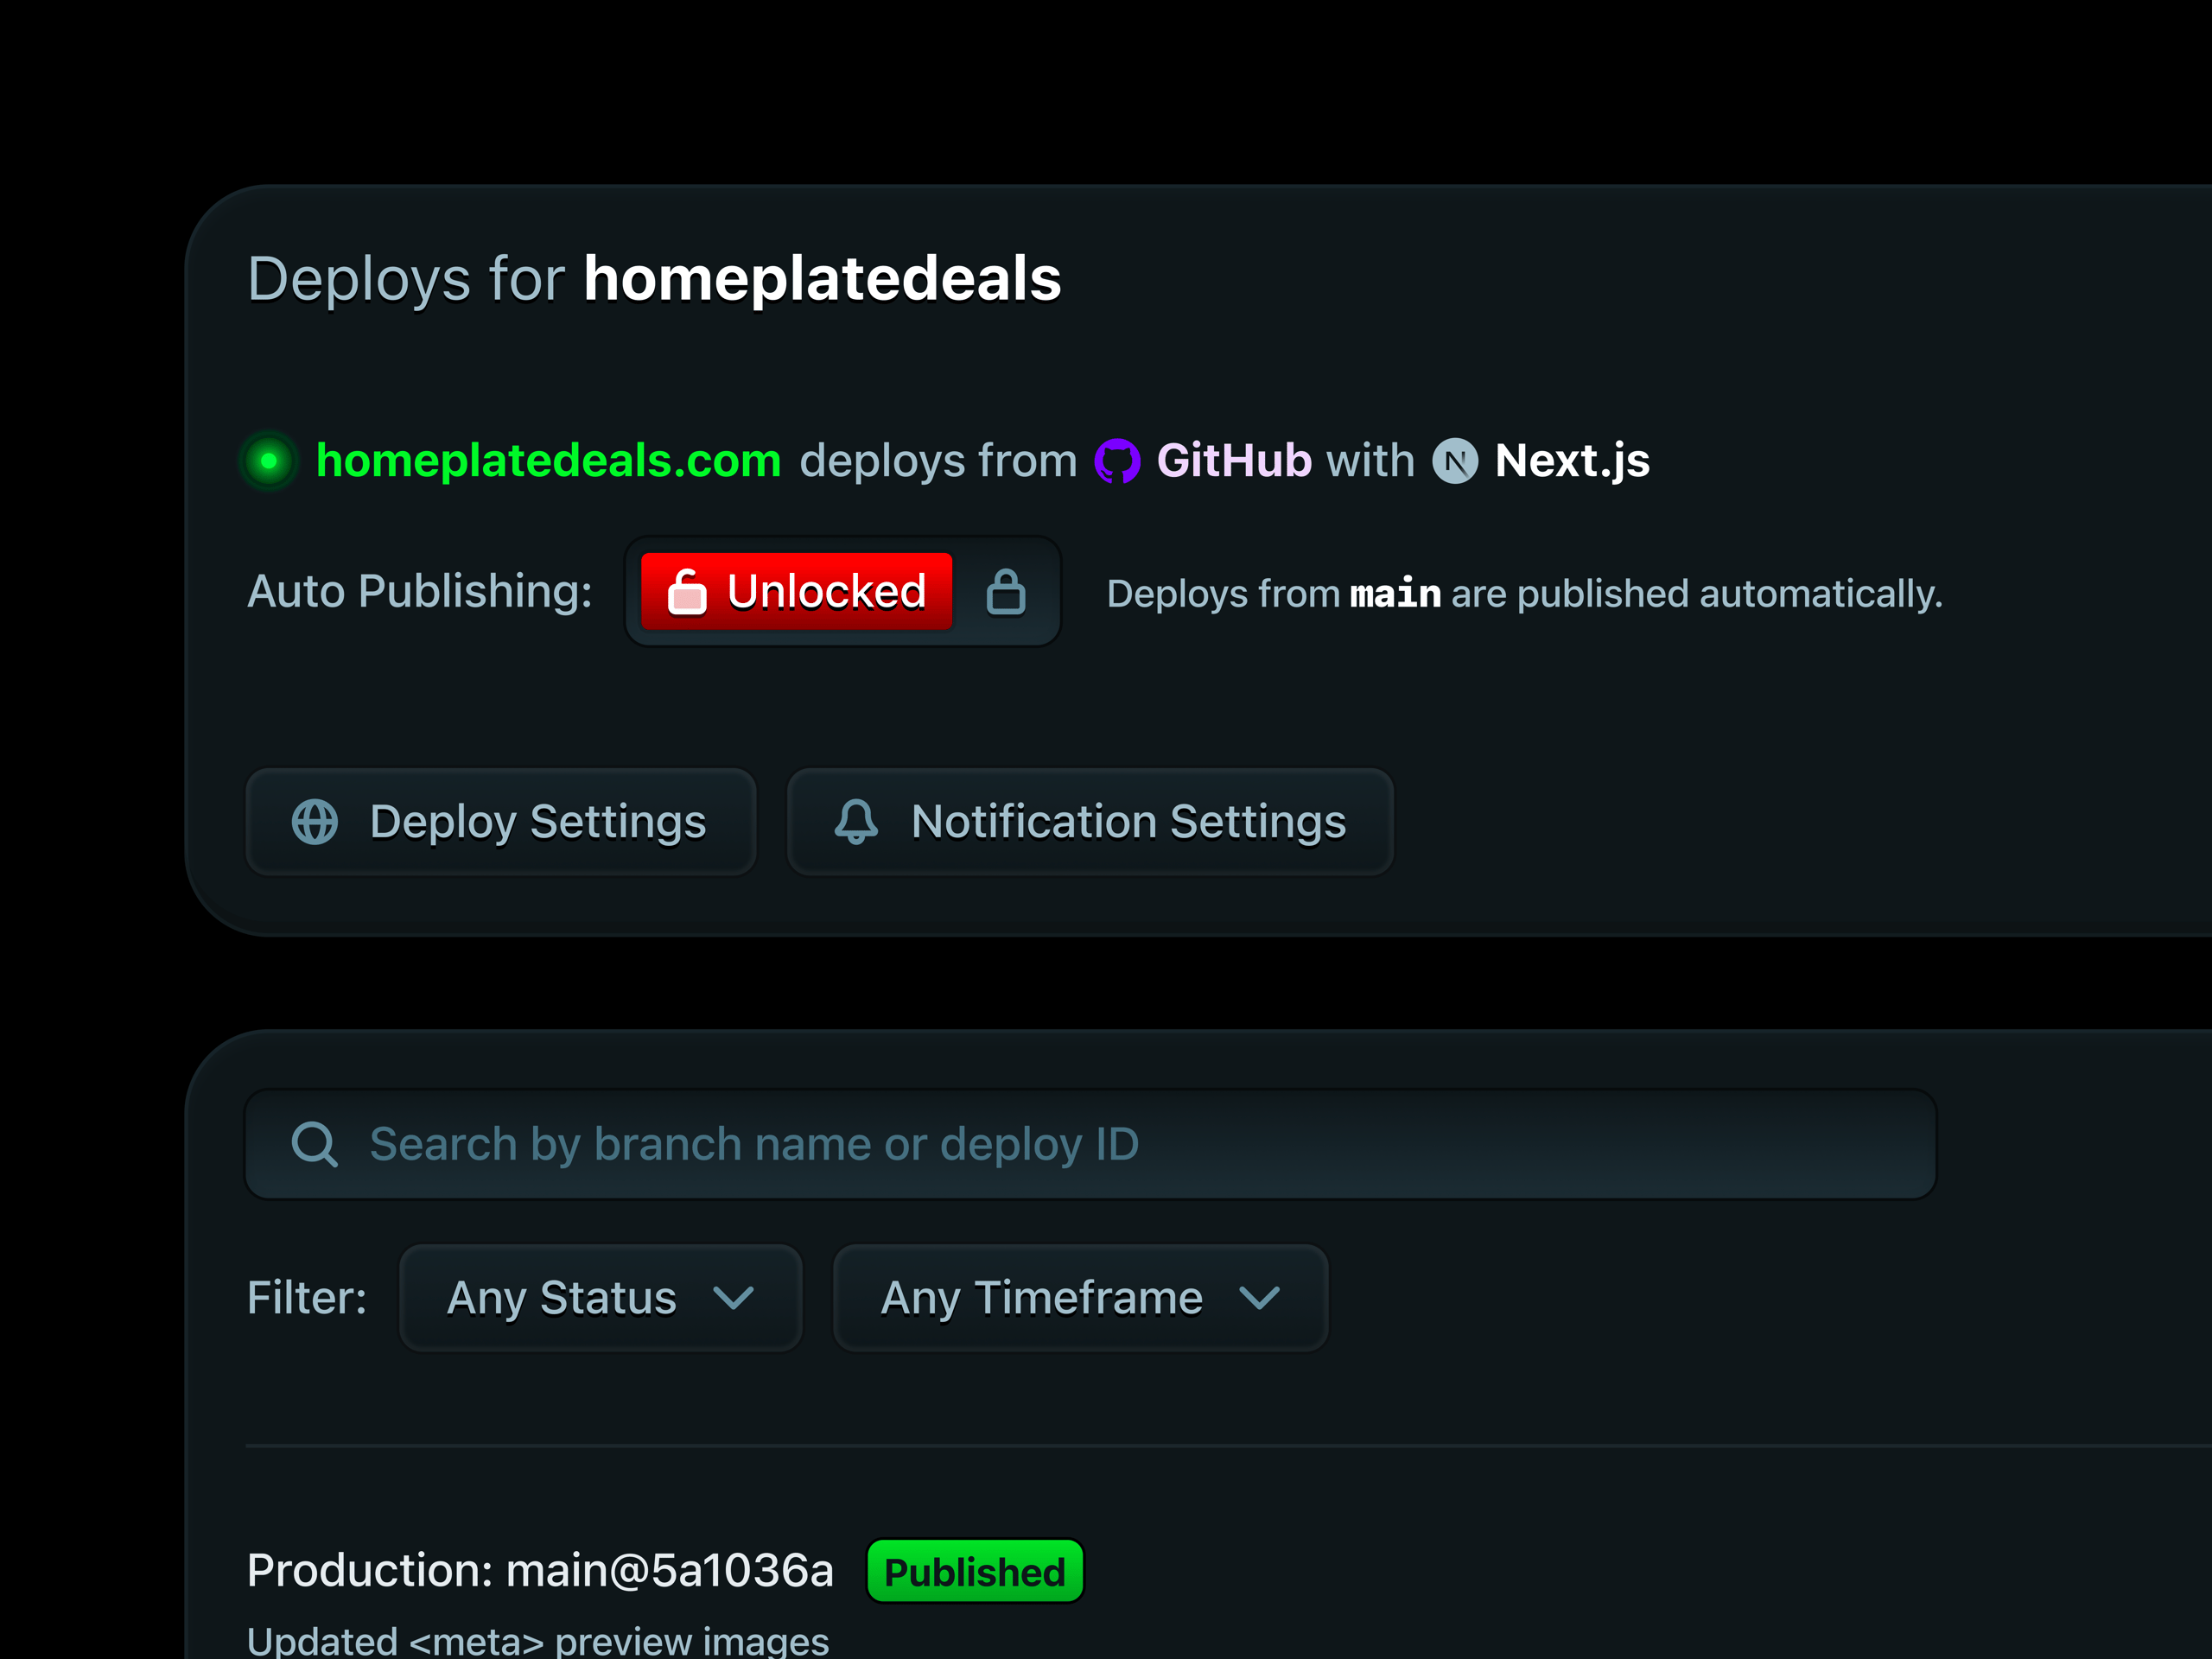Screen dimensions: 2212x1659
Task: Click the globe icon in Deploy Settings
Action: [x=315, y=822]
